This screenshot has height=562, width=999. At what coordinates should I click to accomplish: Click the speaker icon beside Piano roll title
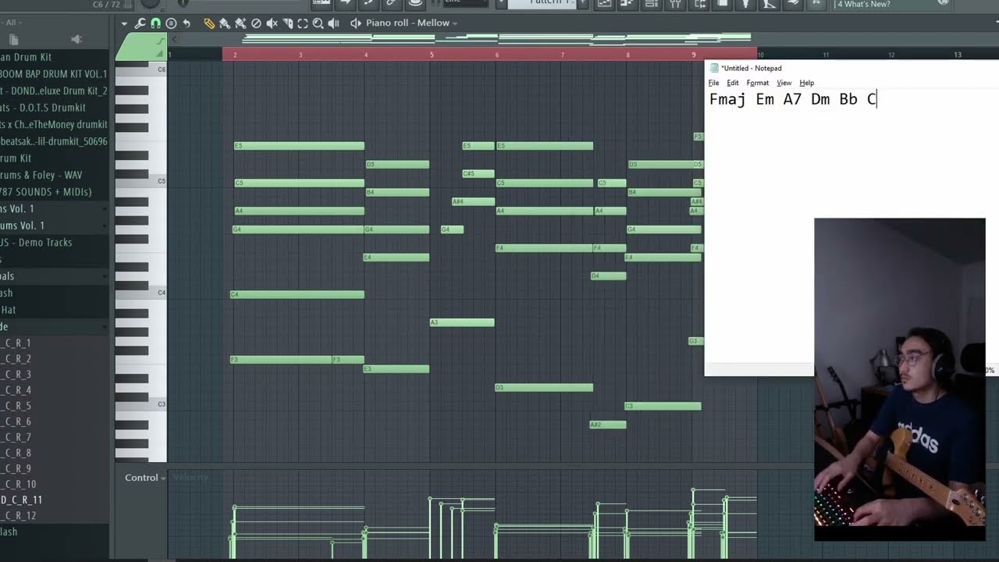tap(356, 23)
